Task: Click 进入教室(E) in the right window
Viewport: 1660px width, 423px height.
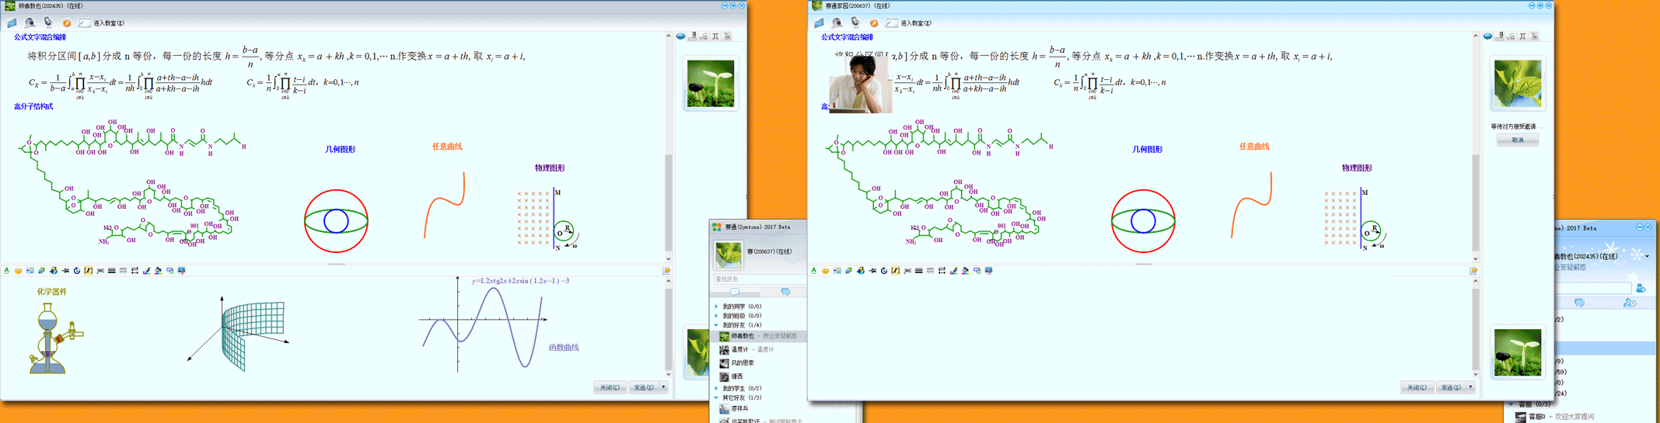Action: pyautogui.click(x=915, y=23)
